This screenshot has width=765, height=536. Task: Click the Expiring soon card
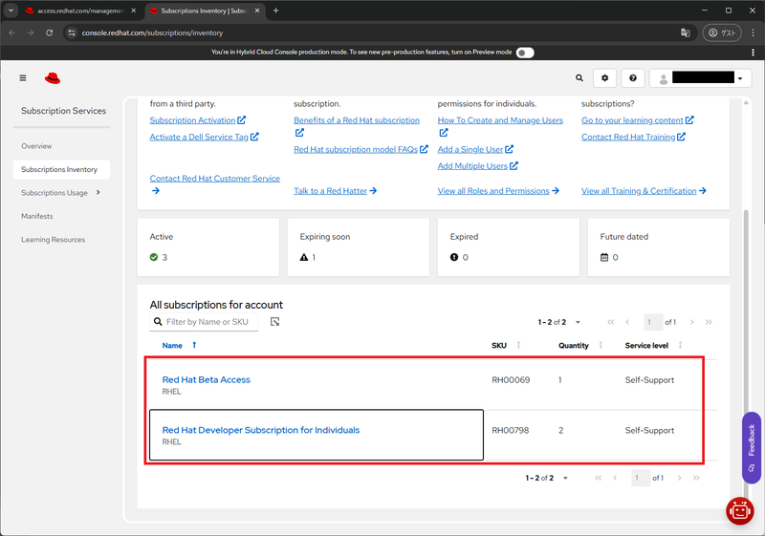pos(358,247)
